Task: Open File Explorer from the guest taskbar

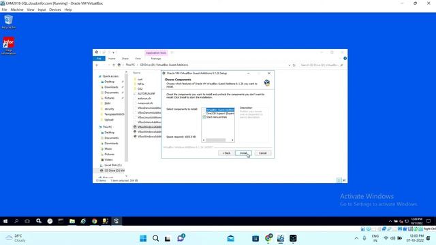Action: [x=72, y=221]
